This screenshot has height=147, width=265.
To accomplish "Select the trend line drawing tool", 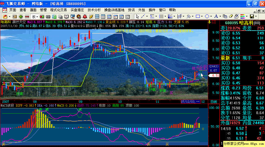I will [x=143, y=16].
